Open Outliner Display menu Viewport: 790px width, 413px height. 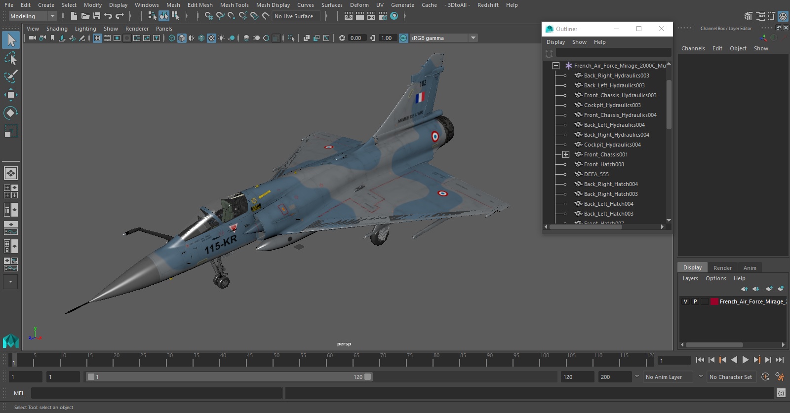tap(555, 42)
